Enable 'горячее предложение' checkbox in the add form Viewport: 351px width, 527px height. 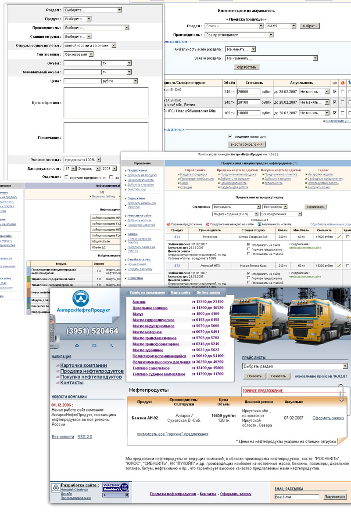point(66,177)
